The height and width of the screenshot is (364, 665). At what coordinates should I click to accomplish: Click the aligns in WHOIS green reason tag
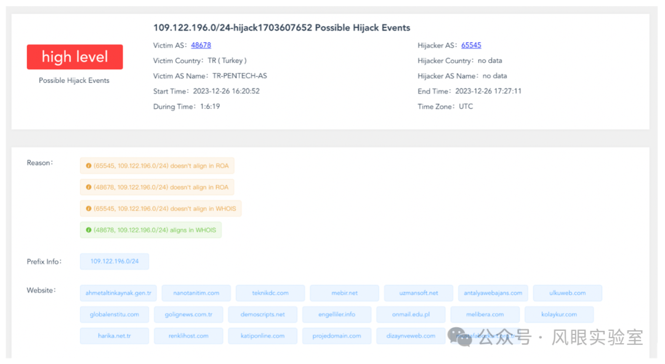point(155,231)
